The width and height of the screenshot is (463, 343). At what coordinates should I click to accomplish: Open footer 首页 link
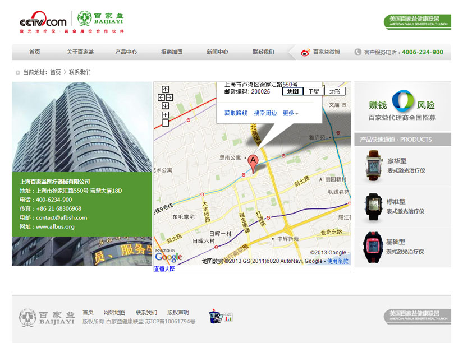coord(88,312)
